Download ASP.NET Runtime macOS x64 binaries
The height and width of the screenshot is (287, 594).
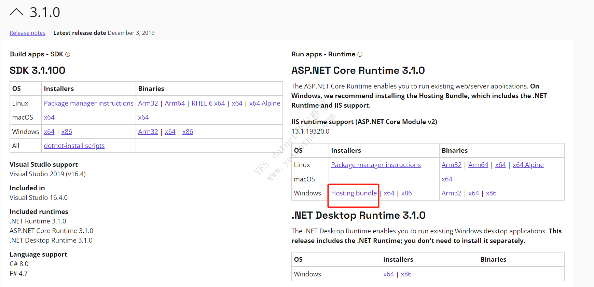[447, 179]
